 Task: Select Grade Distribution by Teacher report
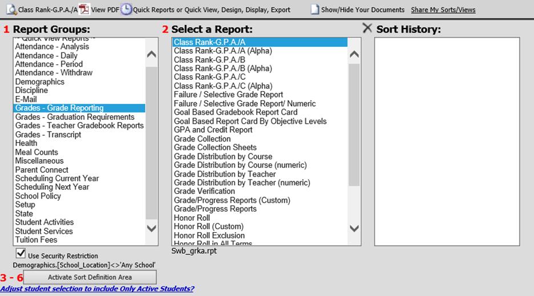(225, 174)
